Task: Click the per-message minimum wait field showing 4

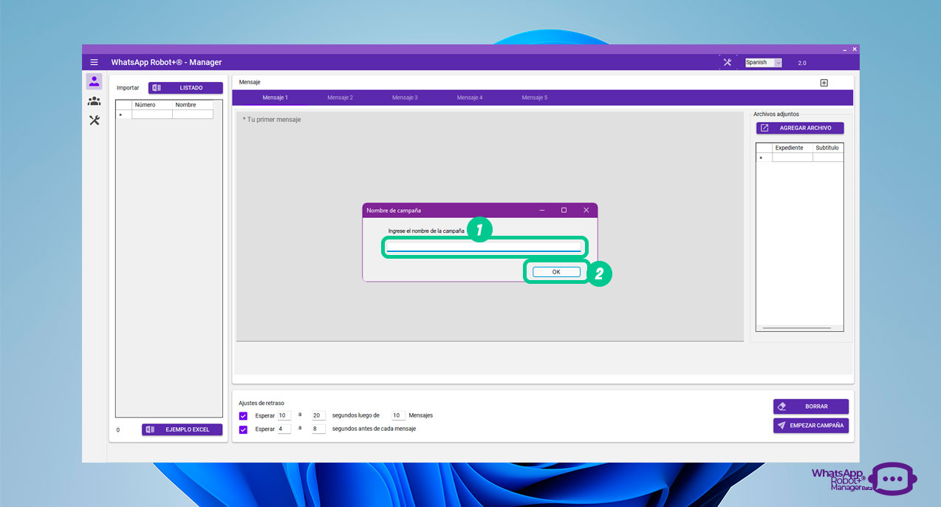Action: (x=284, y=429)
